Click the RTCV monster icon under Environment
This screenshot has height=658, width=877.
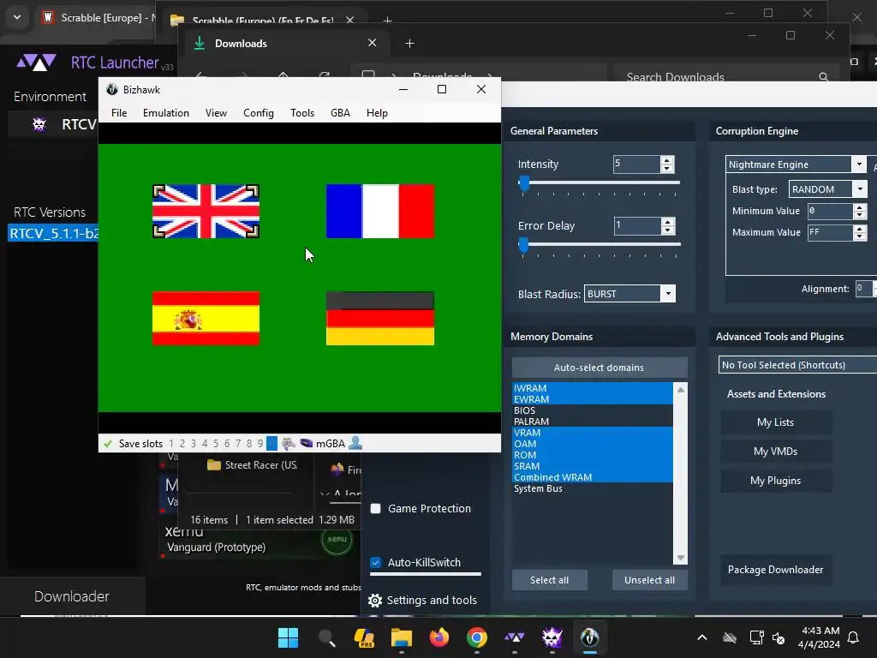point(39,123)
